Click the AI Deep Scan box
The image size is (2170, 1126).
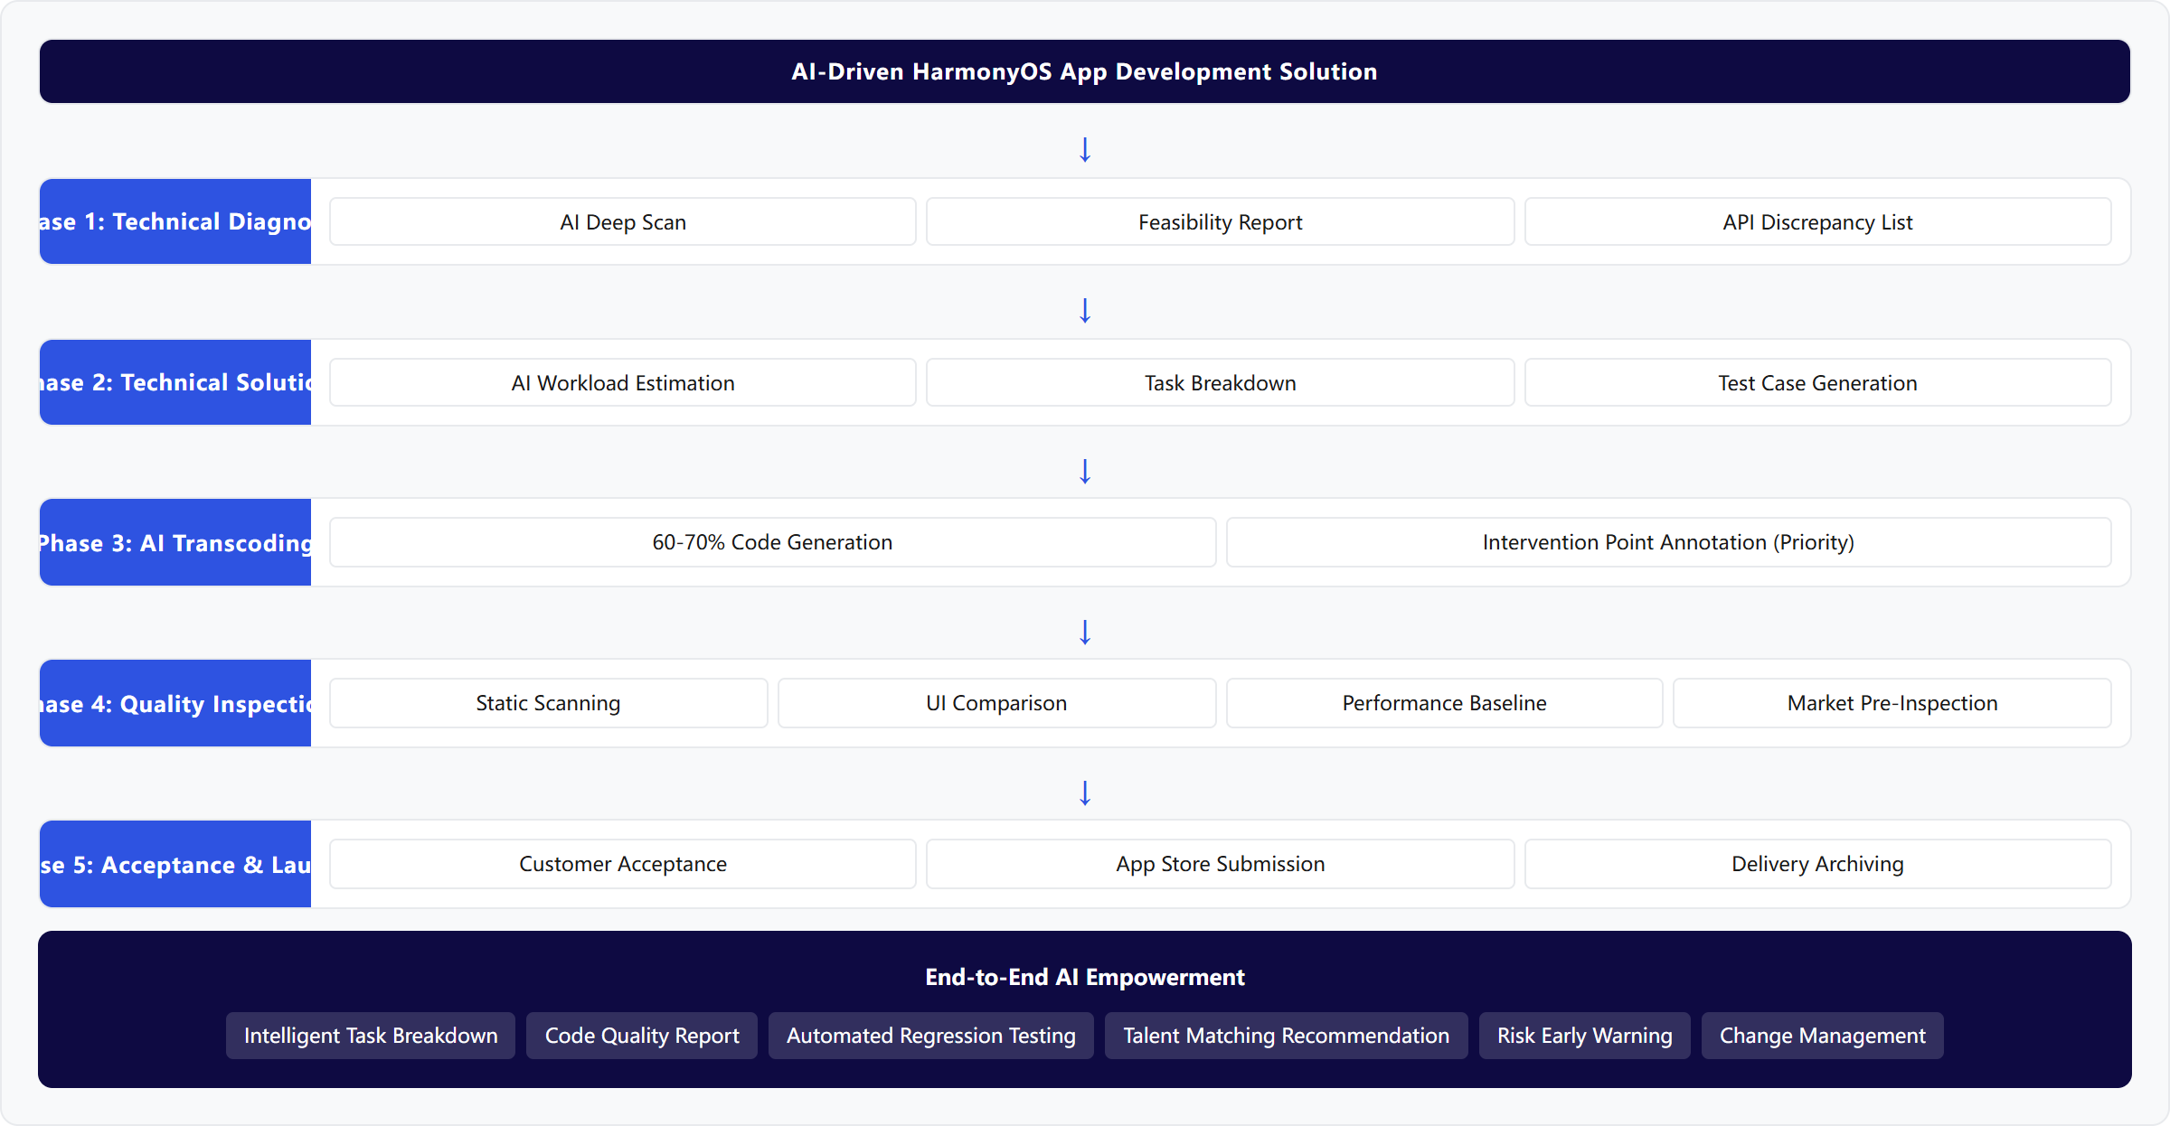[x=623, y=221]
